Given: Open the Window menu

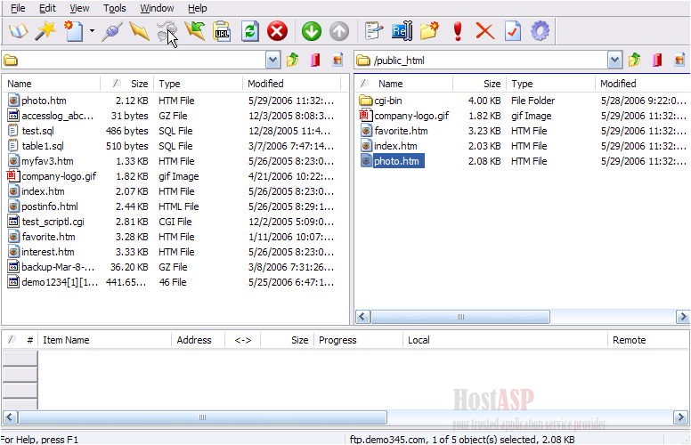Looking at the screenshot, I should [157, 8].
